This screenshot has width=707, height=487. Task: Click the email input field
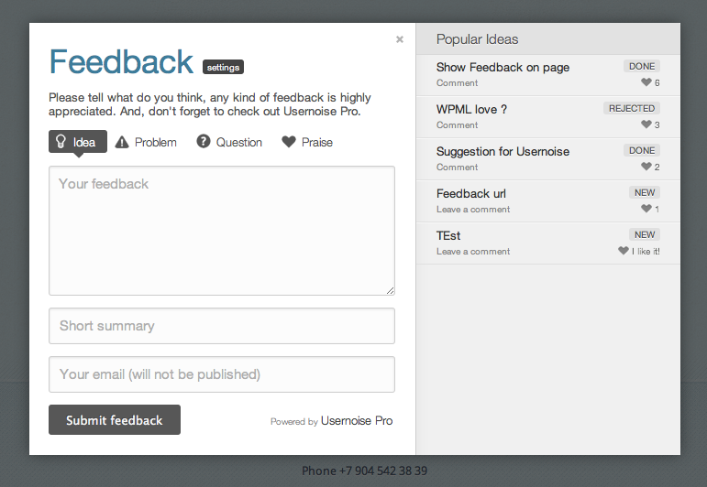pyautogui.click(x=222, y=374)
